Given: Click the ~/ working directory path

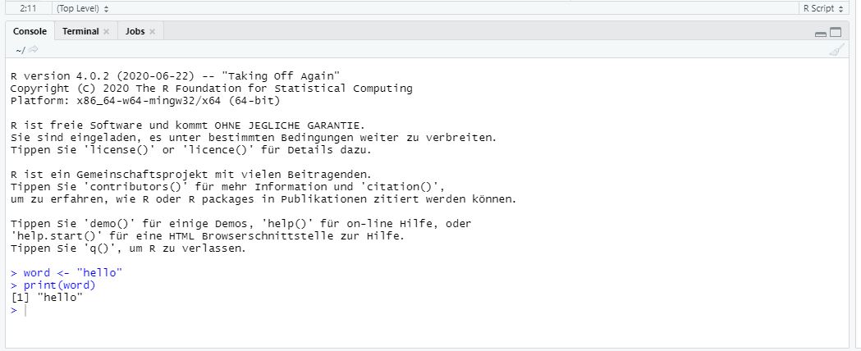Looking at the screenshot, I should coord(20,50).
